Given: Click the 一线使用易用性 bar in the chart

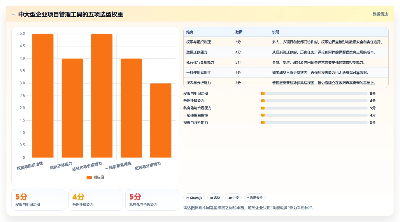Looking at the screenshot, I should [x=131, y=108].
